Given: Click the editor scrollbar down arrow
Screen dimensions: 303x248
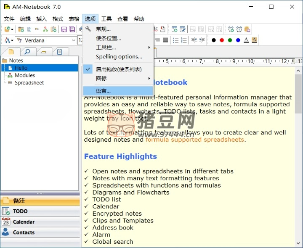Looking at the screenshot, I should click(298, 243).
